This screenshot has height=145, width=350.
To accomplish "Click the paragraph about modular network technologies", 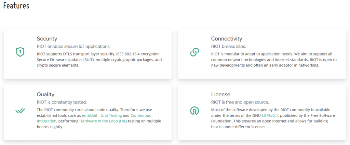I will pos(274,60).
